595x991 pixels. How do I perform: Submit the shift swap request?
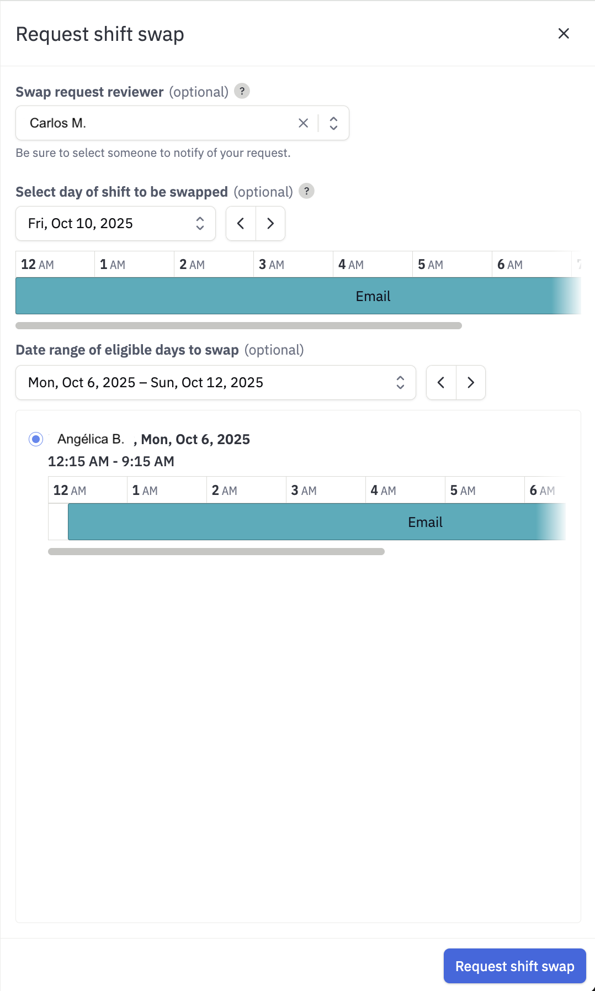[x=514, y=966]
